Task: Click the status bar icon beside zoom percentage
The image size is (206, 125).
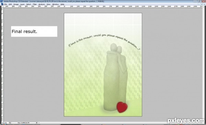Action: (x=10, y=123)
